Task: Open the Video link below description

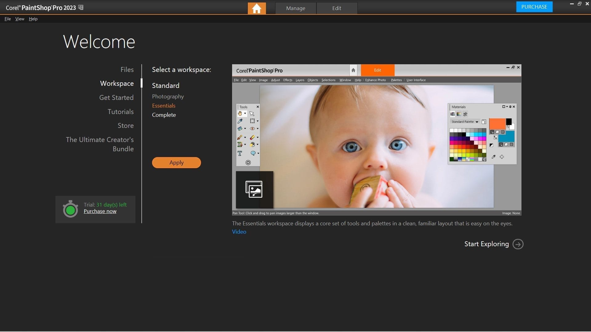Action: pos(239,232)
